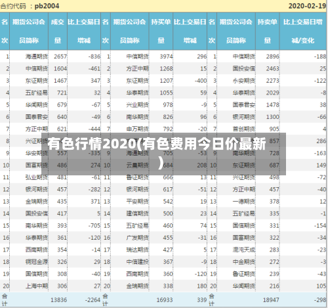328x308 pixels.
Task: Click the company name 瑞达期货
Action: (x=138, y=250)
